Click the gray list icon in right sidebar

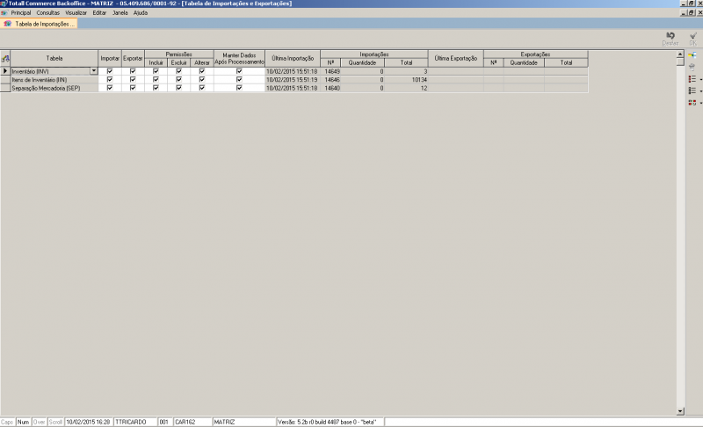[x=692, y=90]
